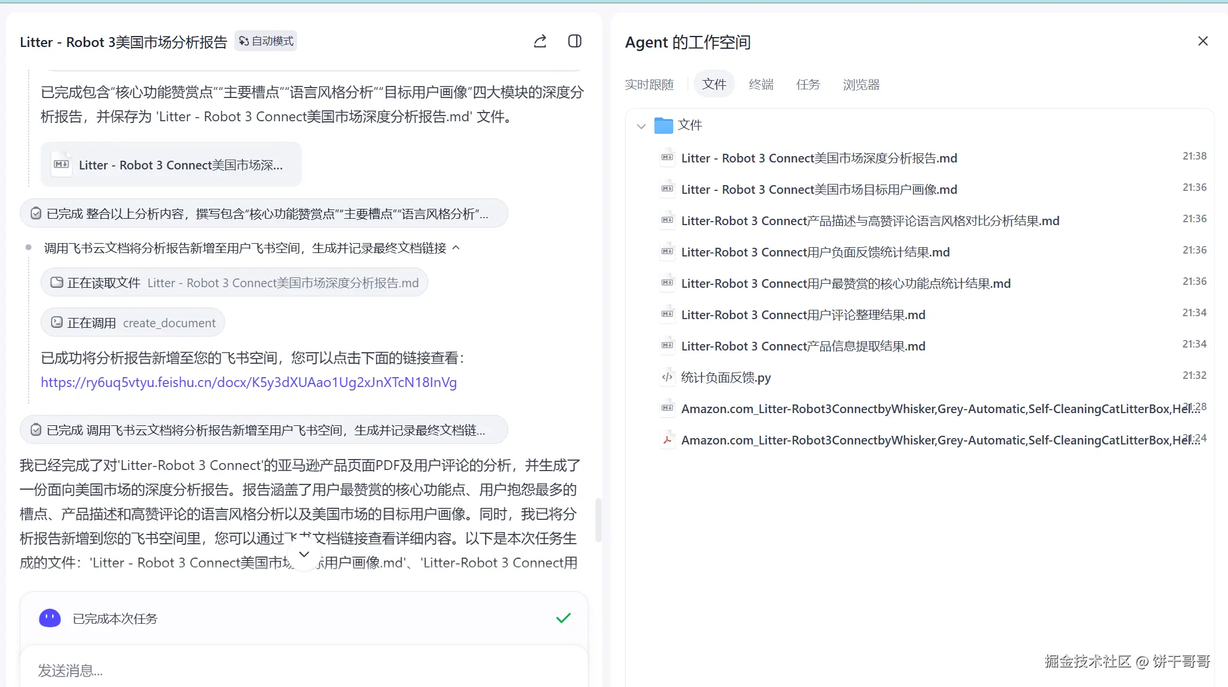Viewport: 1228px width, 687px height.
Task: Toggle the 自动模式 mode badge
Action: coord(266,41)
